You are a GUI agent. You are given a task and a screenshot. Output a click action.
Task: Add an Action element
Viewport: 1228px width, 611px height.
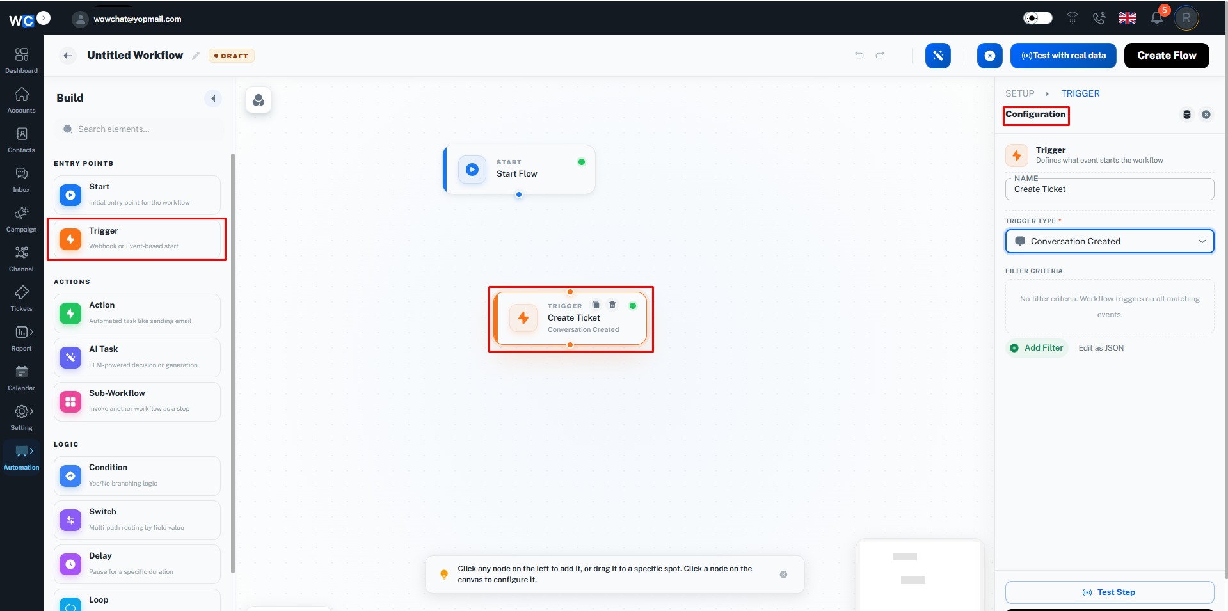pos(137,313)
